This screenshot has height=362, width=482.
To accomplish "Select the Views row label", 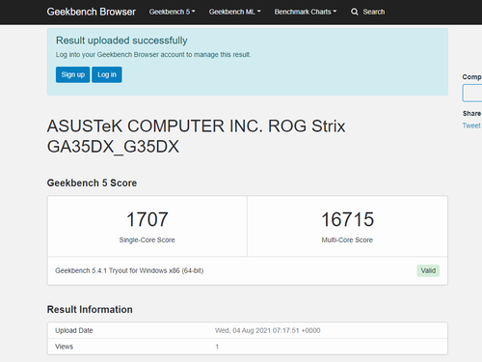I will click(x=65, y=347).
